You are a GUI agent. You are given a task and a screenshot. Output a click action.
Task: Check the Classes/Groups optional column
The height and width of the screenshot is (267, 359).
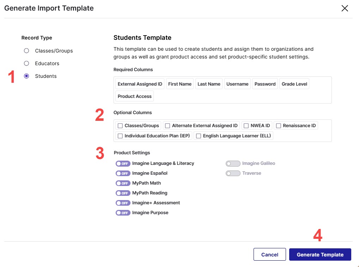tap(120, 126)
